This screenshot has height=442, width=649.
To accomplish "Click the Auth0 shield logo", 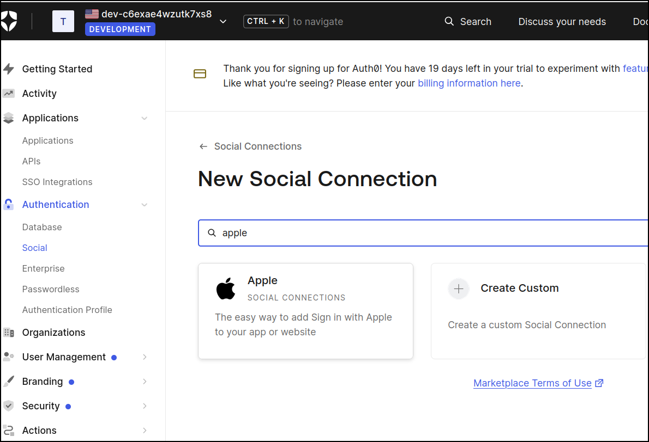I will (9, 21).
